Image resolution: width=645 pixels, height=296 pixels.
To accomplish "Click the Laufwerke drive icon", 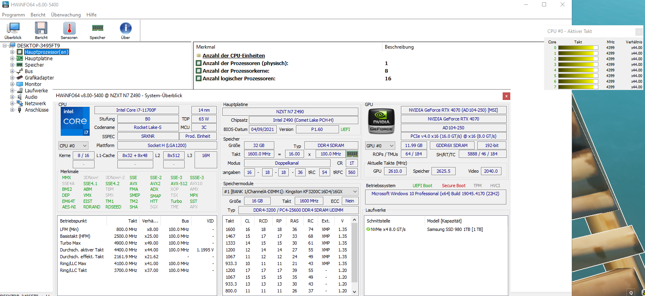I will click(x=19, y=90).
